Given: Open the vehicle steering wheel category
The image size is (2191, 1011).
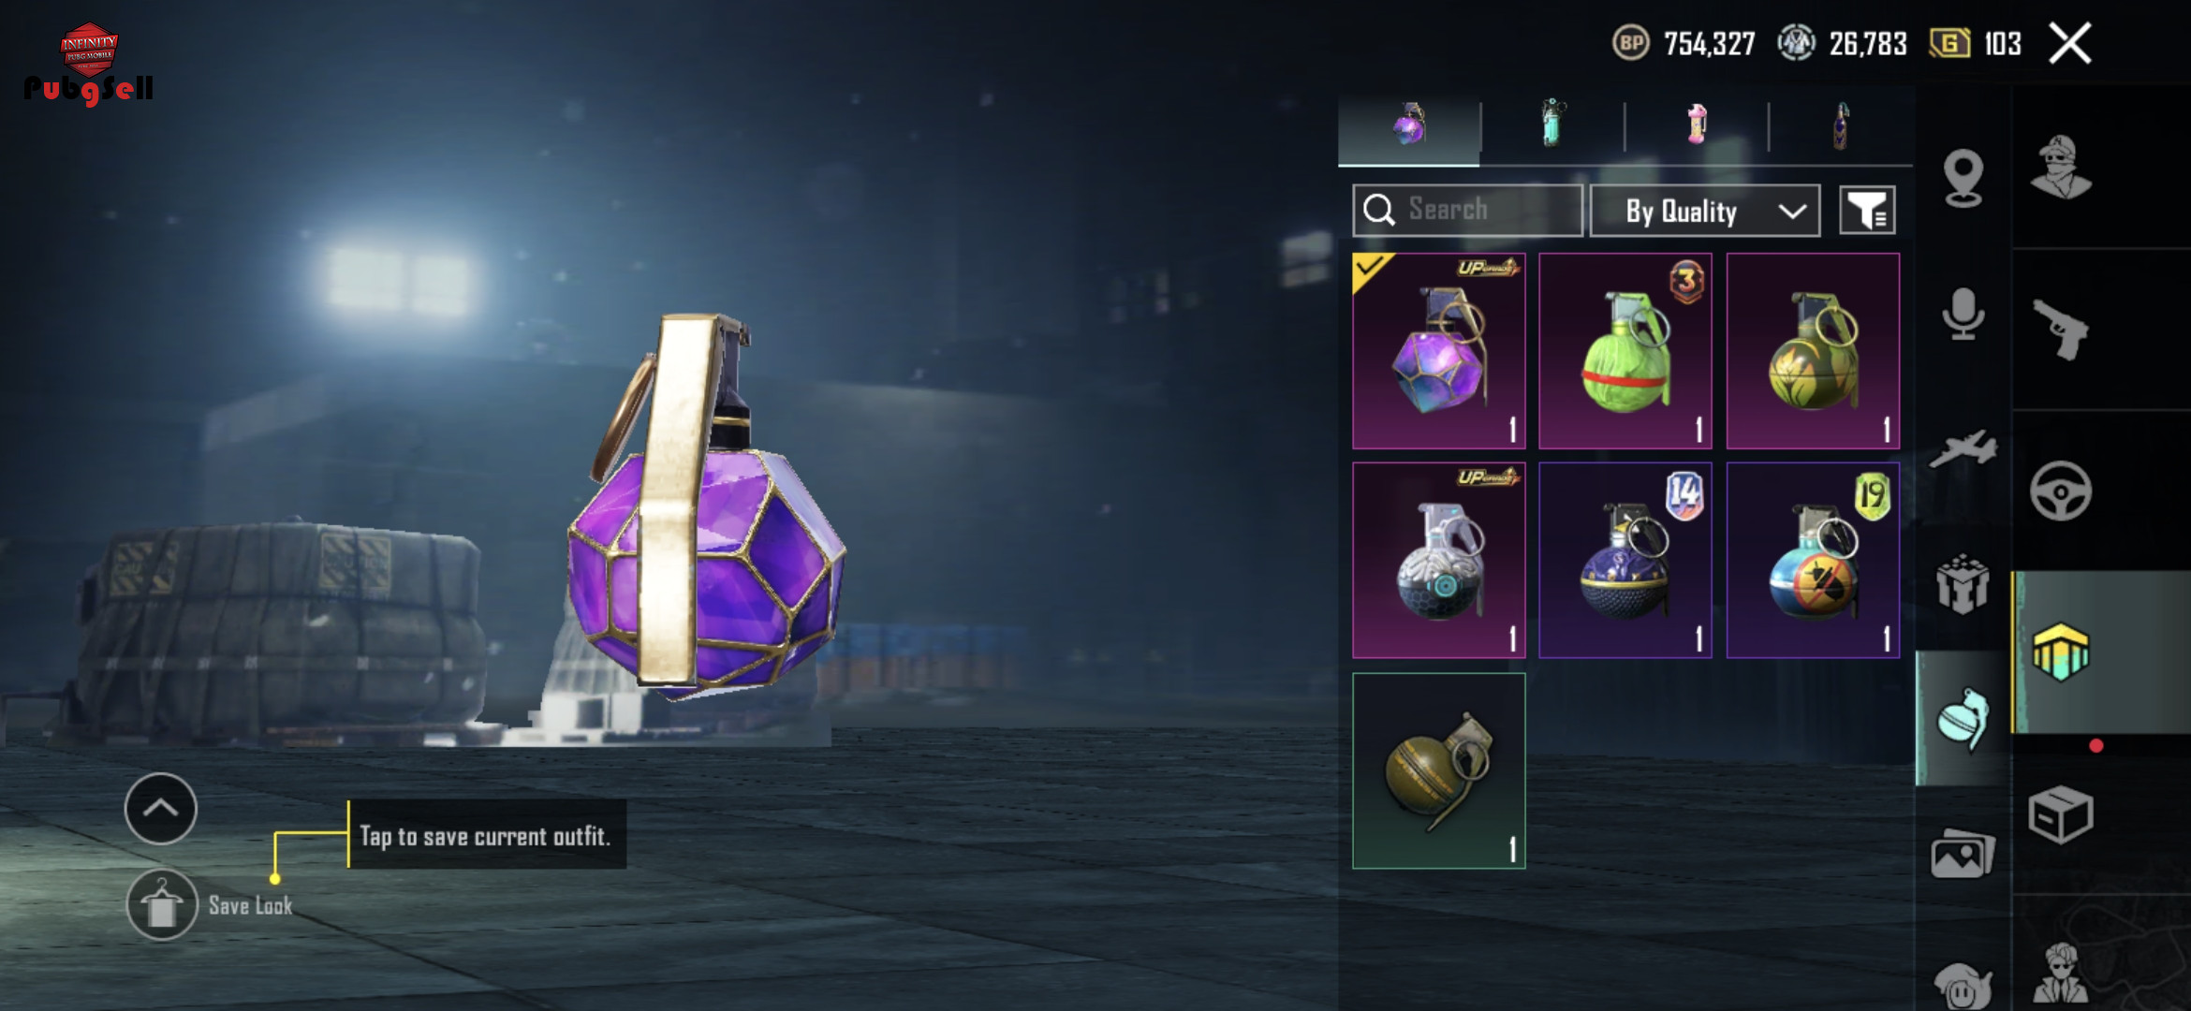Looking at the screenshot, I should [x=2061, y=491].
